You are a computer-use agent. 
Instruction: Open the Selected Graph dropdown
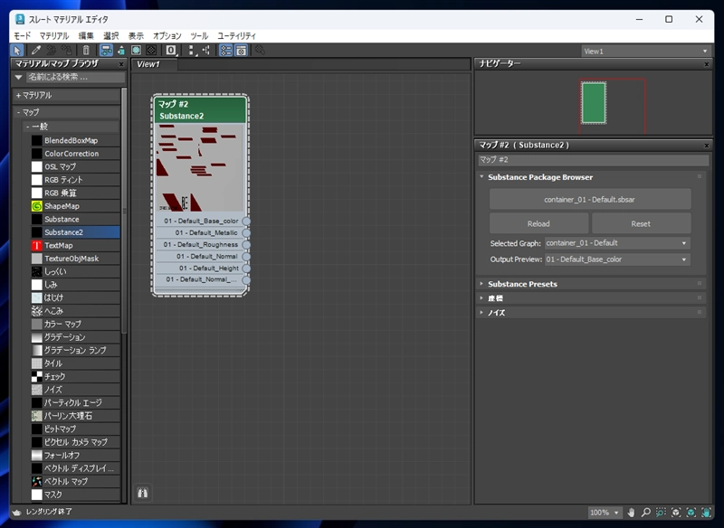tap(617, 243)
